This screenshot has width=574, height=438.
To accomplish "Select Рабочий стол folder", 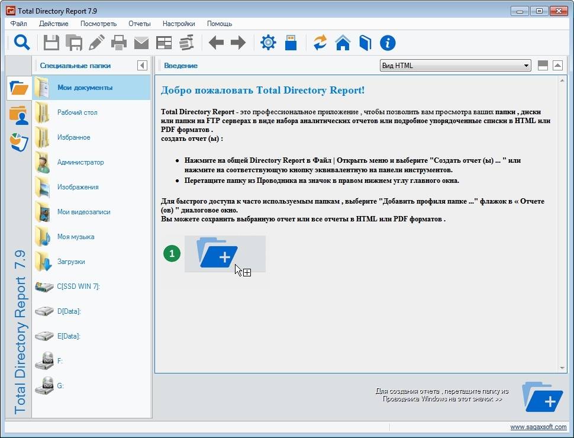I will coord(92,112).
